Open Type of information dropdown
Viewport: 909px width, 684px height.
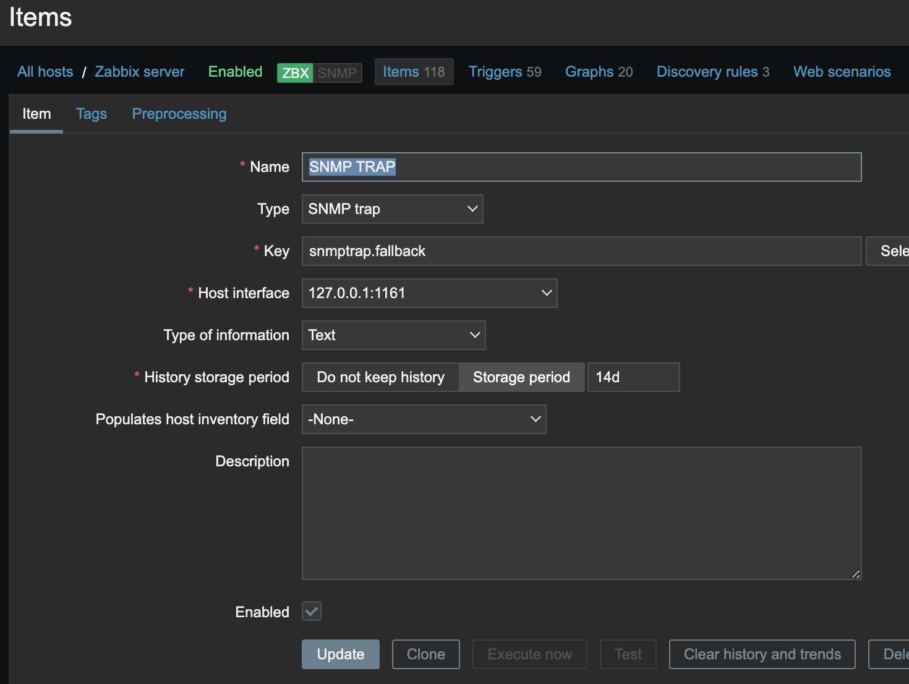click(393, 335)
